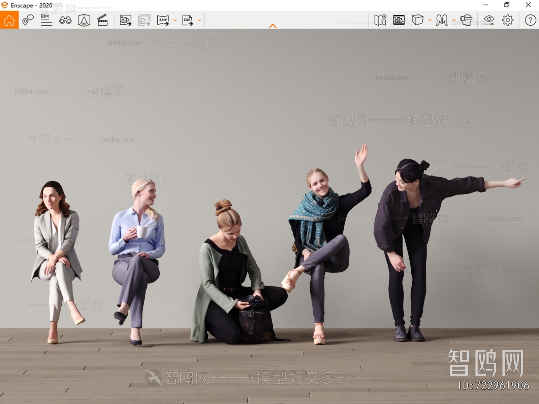The height and width of the screenshot is (404, 539).
Task: Open the collaborative annotations pin icon
Action: 28,20
